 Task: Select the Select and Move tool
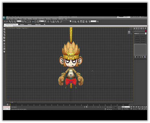click(x=33, y=22)
